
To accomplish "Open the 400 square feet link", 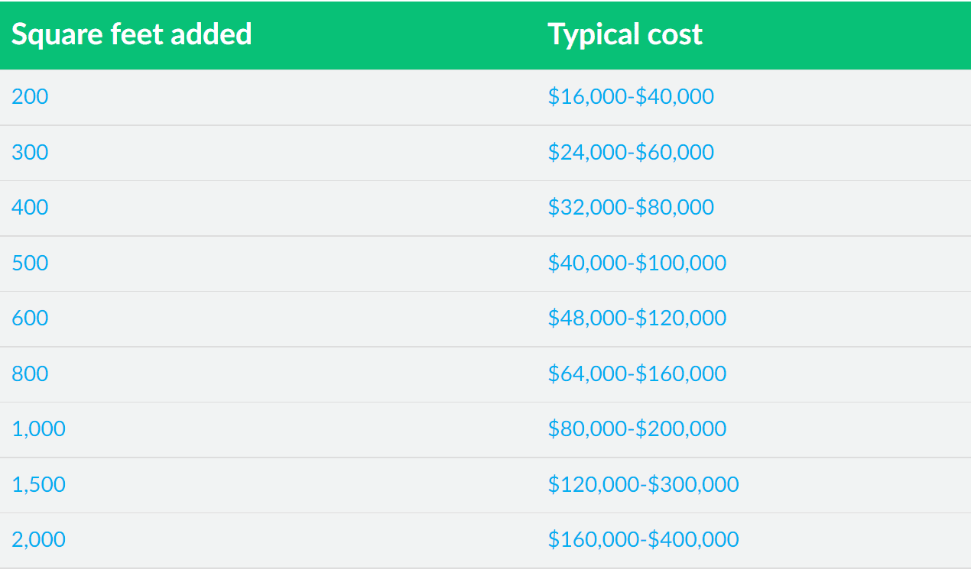I will [30, 208].
